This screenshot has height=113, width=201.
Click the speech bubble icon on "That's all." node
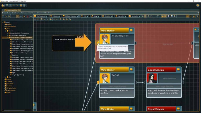coord(131,70)
